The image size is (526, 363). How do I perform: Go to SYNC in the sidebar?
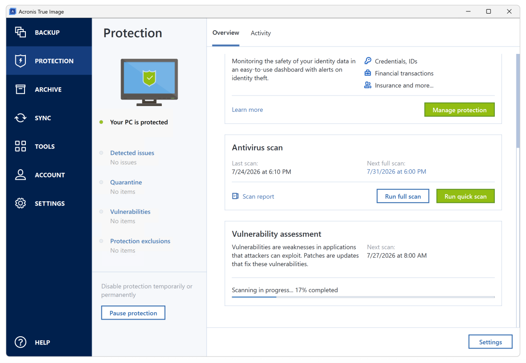(49, 117)
